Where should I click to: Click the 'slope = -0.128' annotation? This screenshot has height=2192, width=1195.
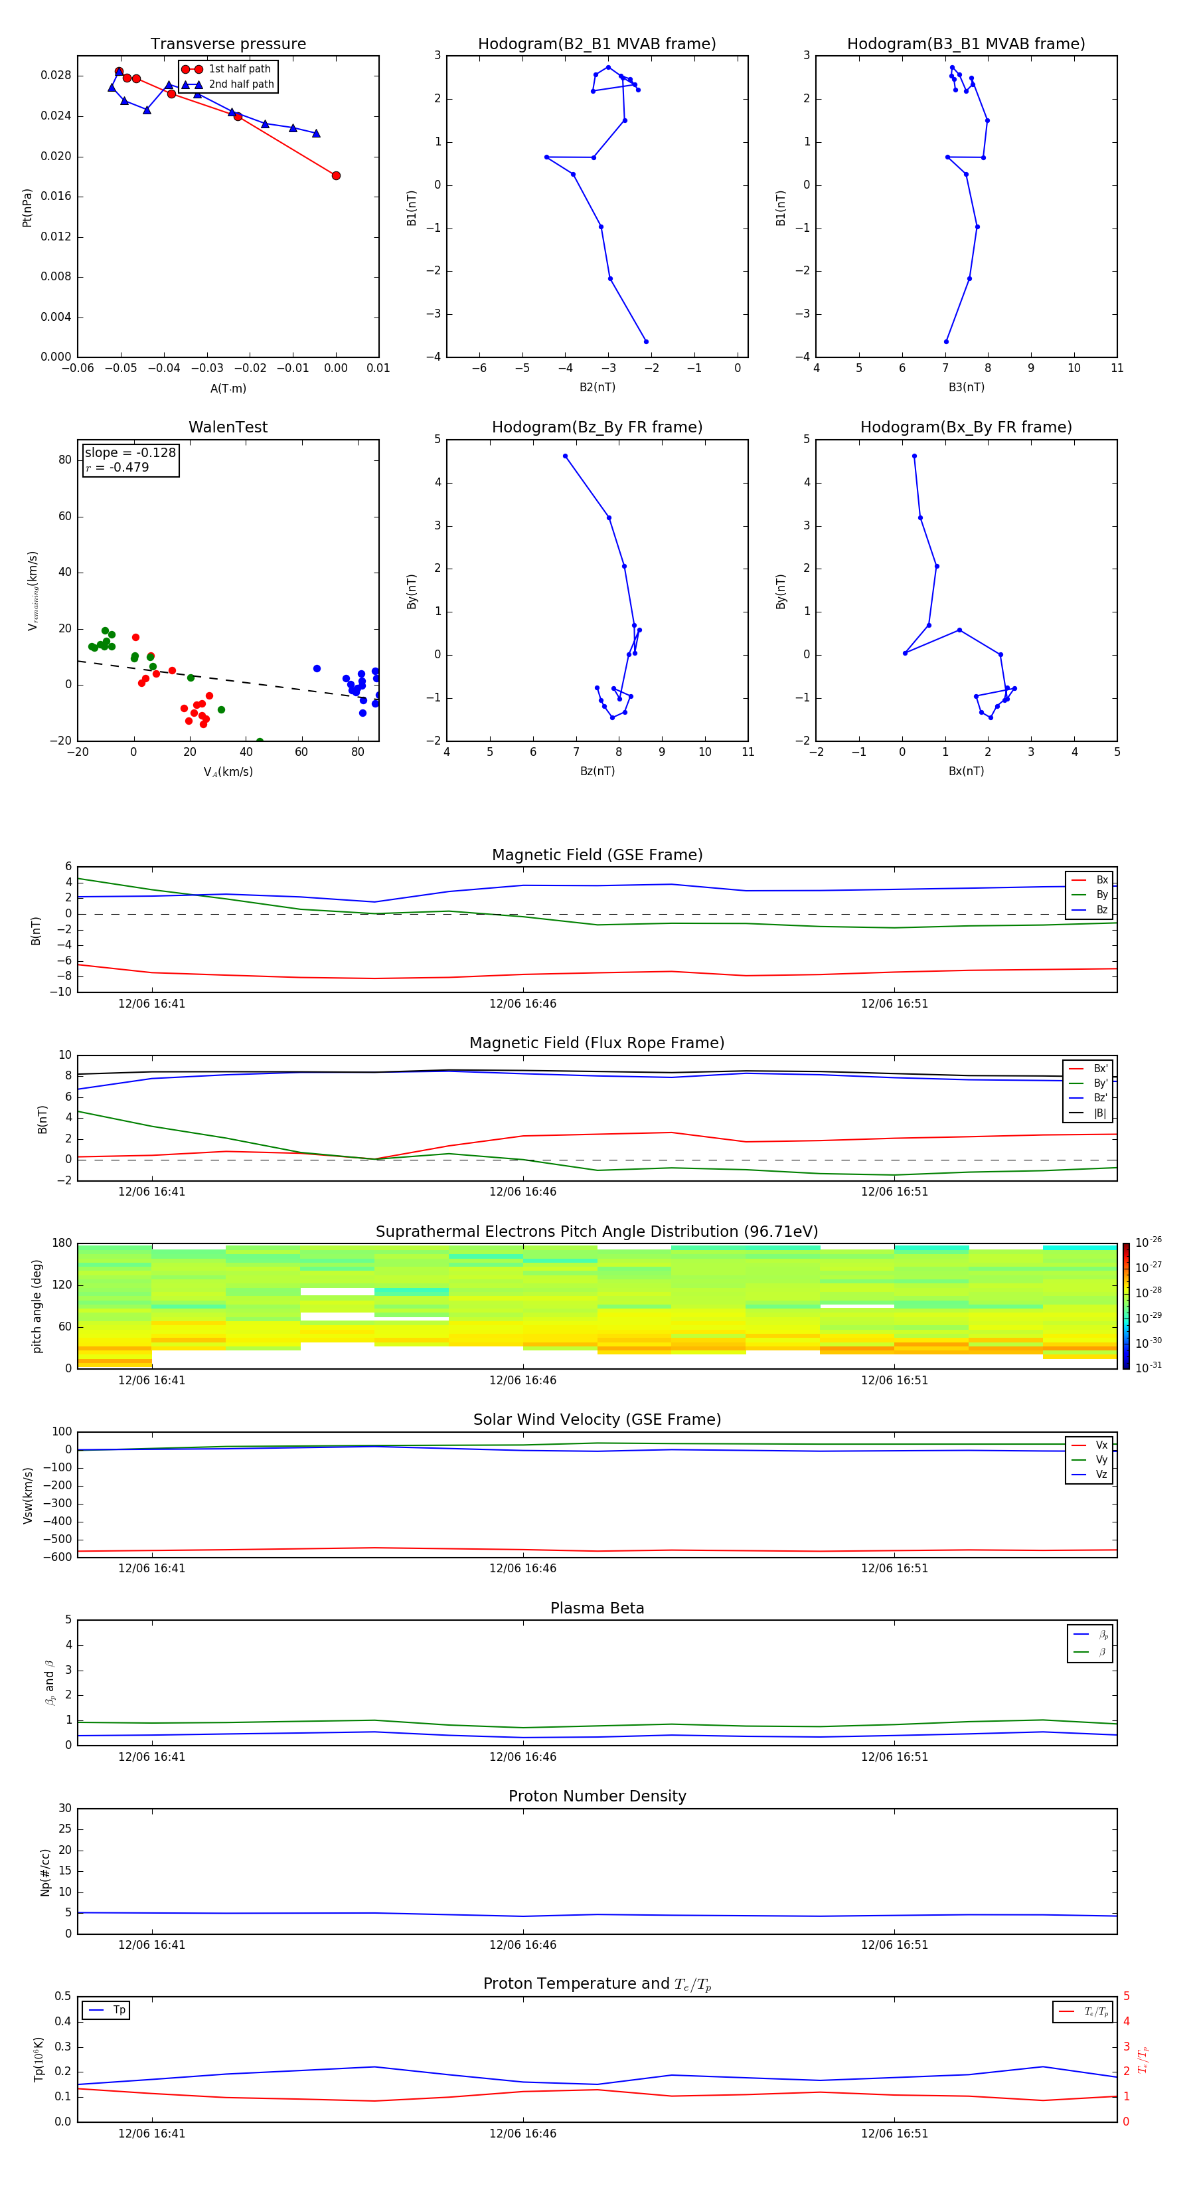point(130,453)
